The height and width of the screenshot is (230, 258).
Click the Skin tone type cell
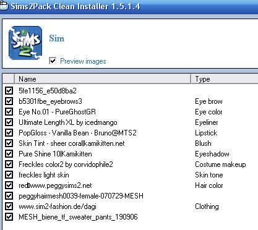(x=209, y=175)
